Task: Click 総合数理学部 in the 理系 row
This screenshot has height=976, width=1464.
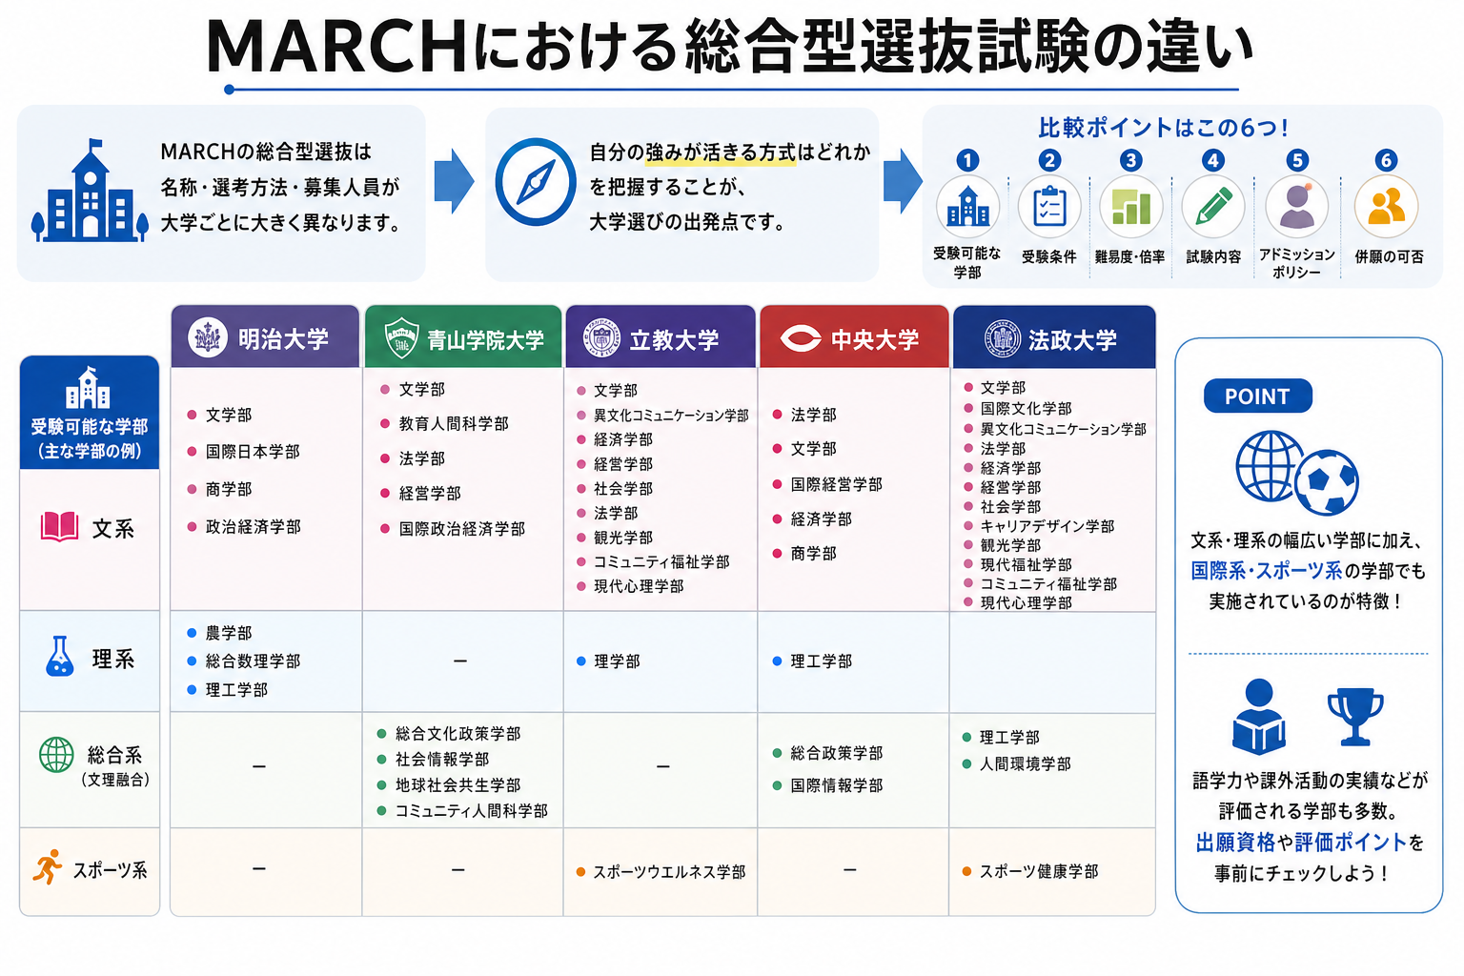Action: click(253, 661)
